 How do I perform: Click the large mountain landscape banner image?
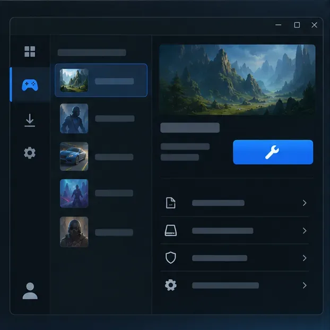237,80
